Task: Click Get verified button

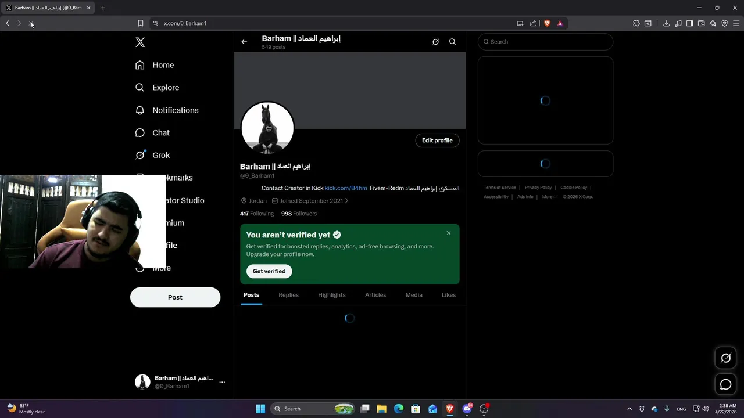Action: (269, 271)
